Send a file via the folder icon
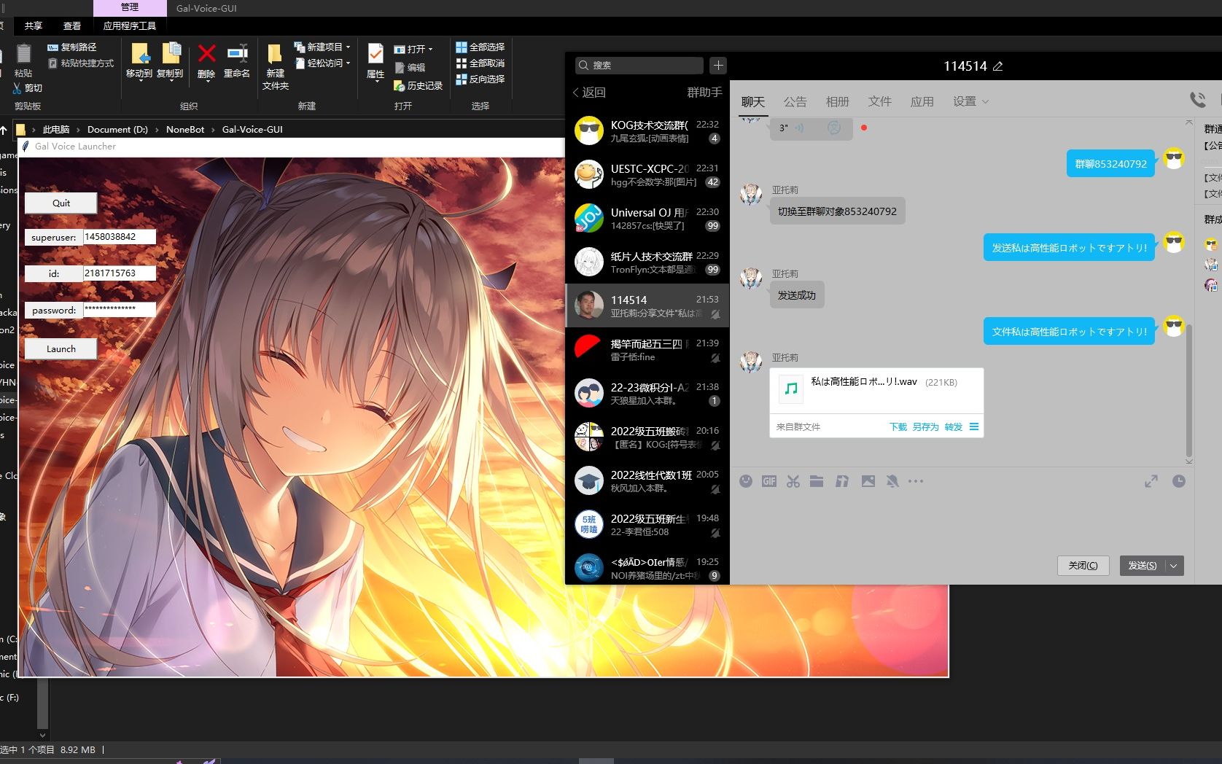This screenshot has width=1222, height=764. pyautogui.click(x=817, y=481)
